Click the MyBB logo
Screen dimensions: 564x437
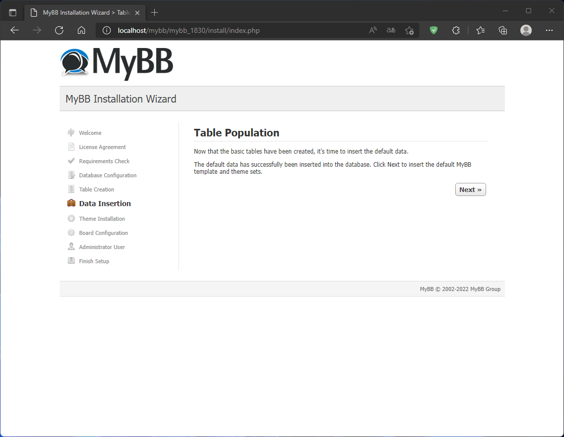117,63
